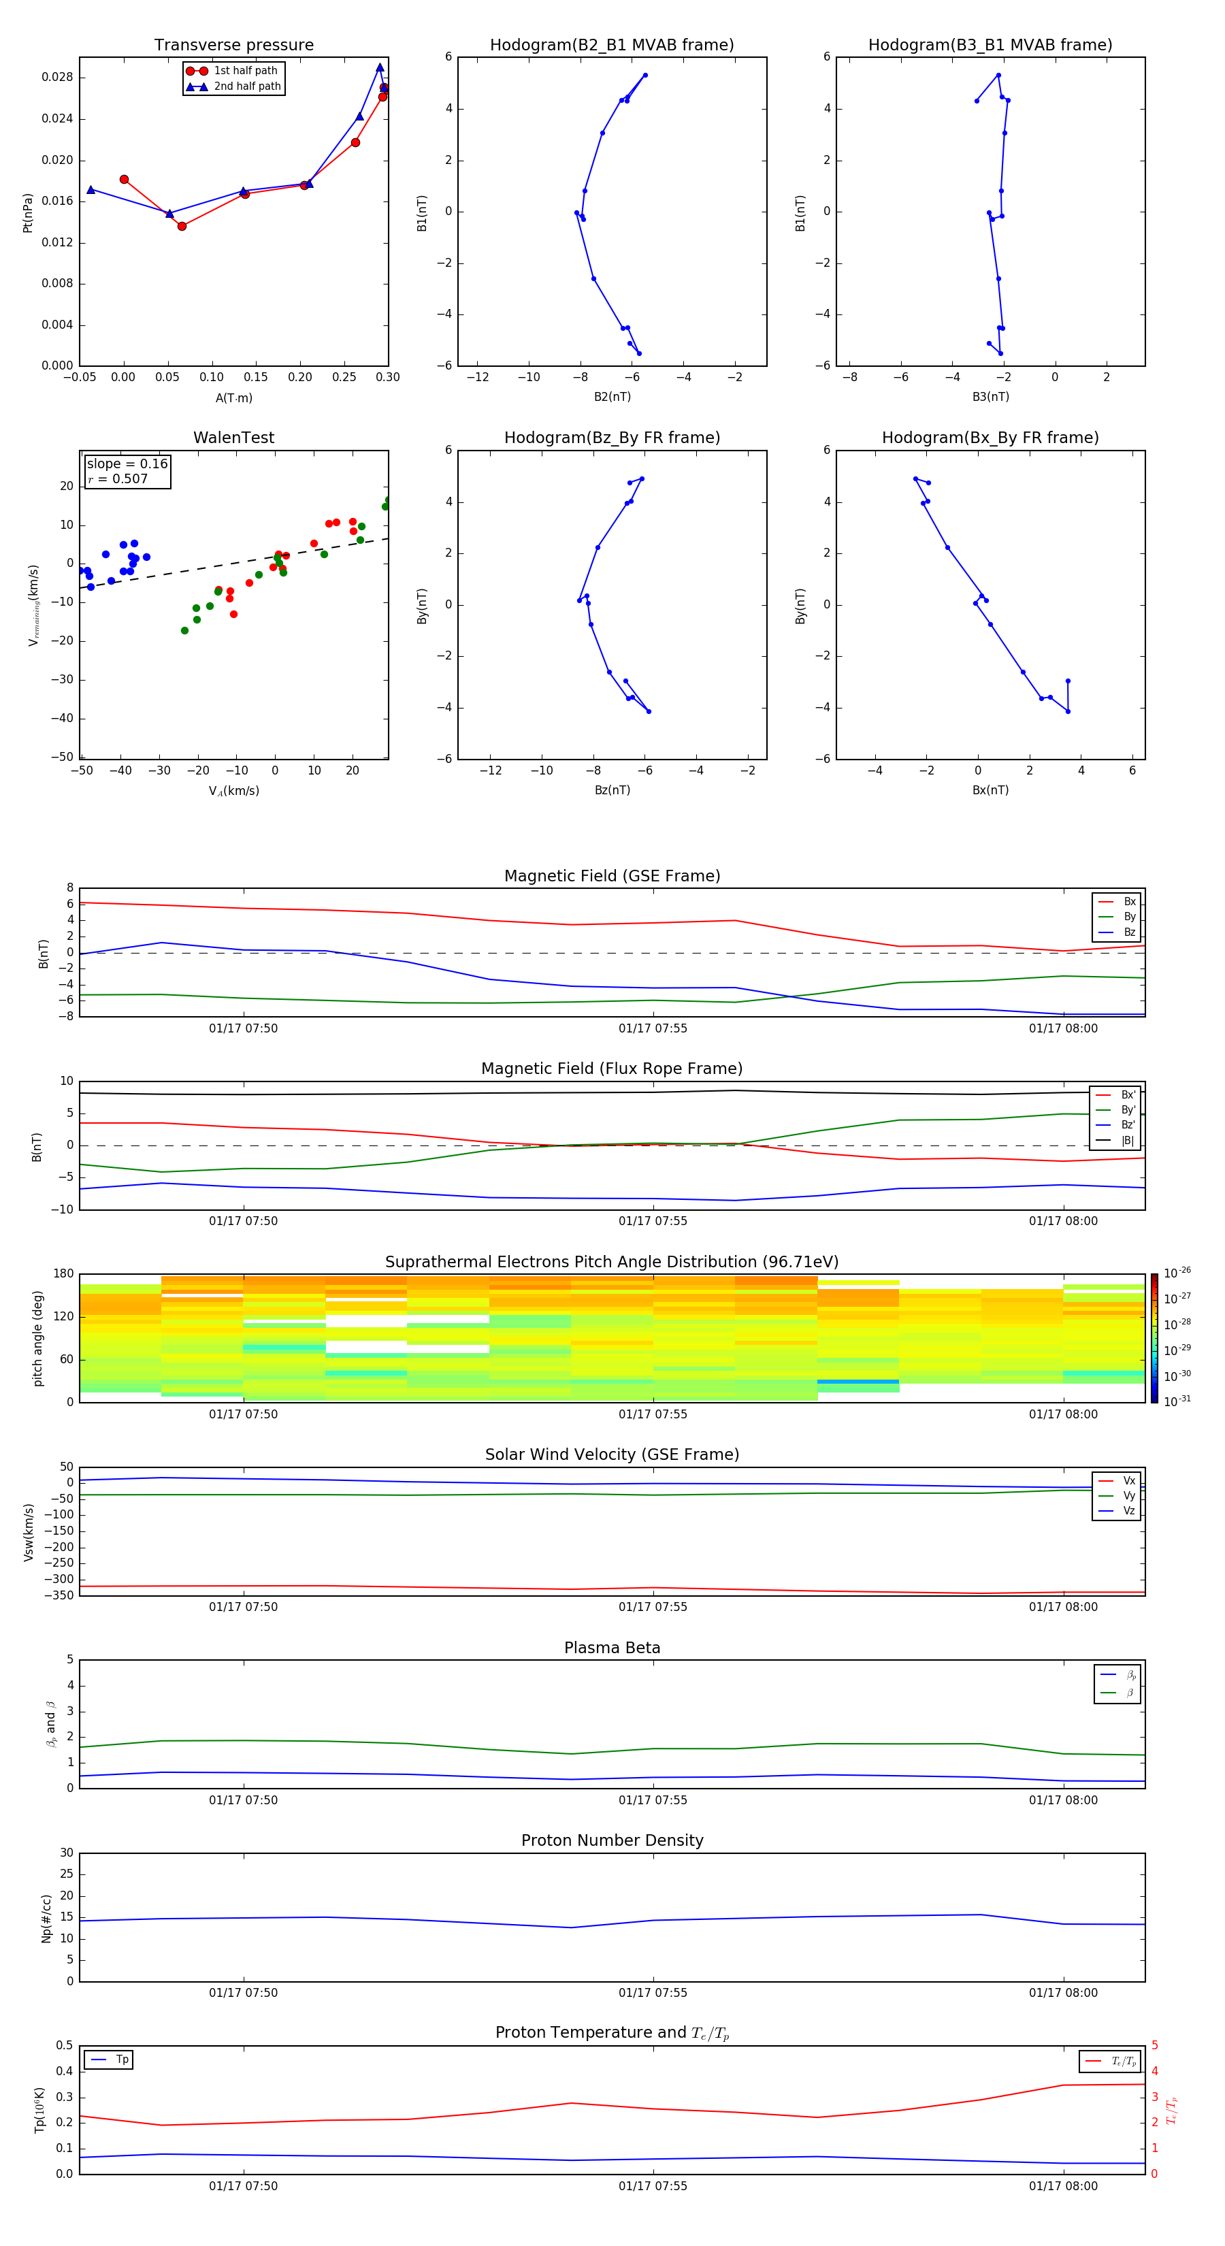
Task: Select the Bz' legend entry in Flux Rope panel
Action: (1116, 1125)
